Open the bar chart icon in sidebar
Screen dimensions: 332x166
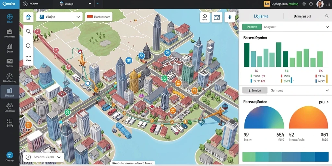[x=10, y=47]
